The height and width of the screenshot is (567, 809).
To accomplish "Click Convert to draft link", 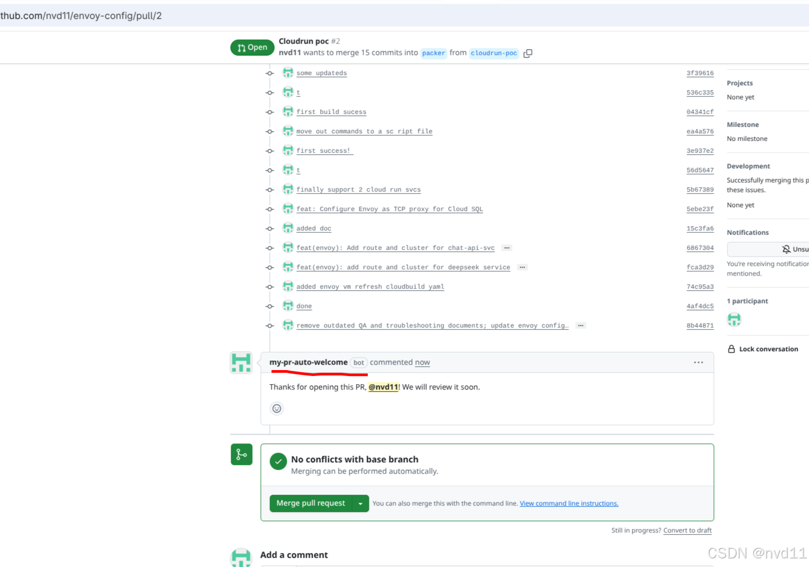I will [687, 530].
